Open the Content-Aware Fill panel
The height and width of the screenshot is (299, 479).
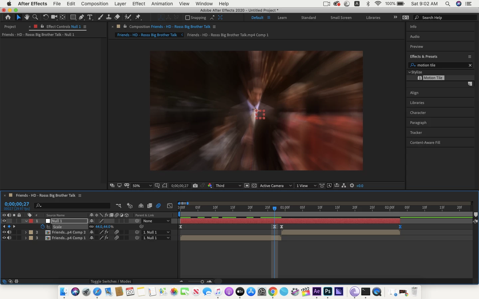[425, 143]
